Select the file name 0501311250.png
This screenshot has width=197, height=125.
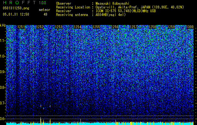click(x=16, y=8)
